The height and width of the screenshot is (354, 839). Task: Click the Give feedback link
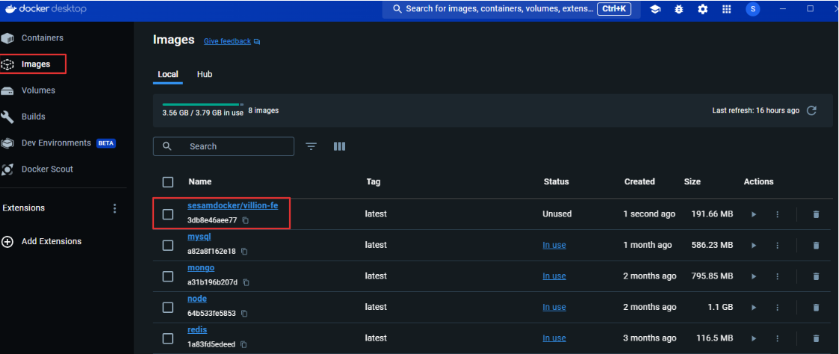[x=227, y=41]
